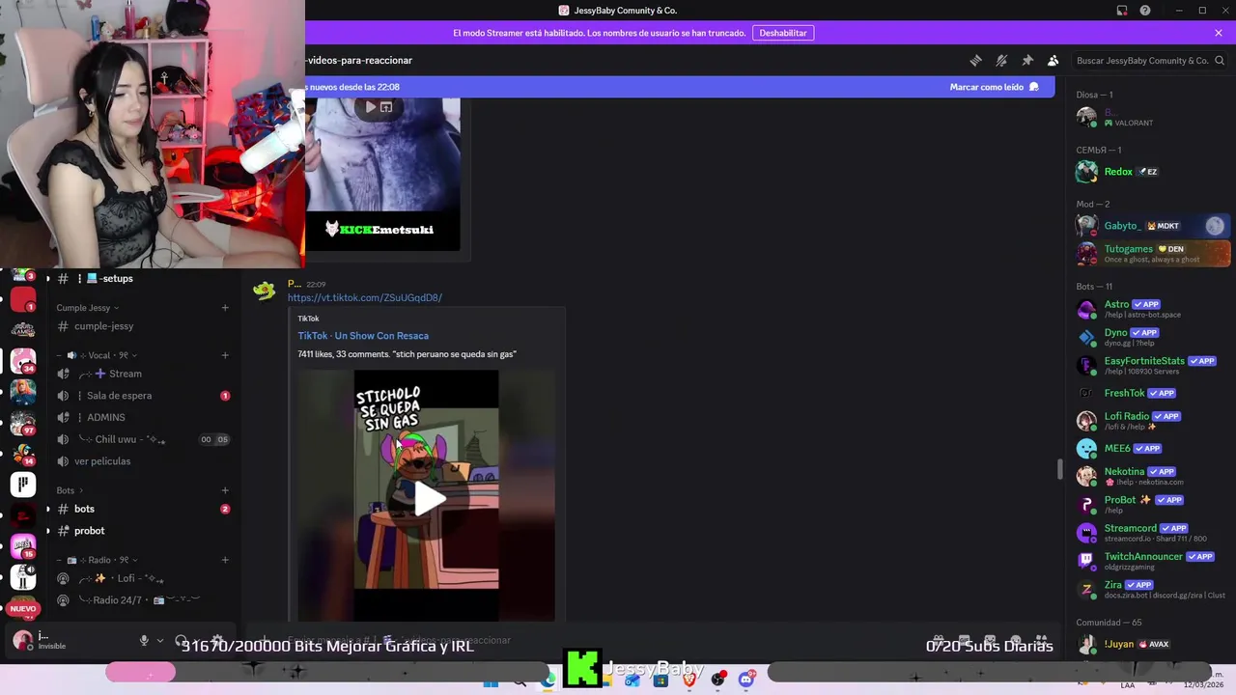The image size is (1236, 695).
Task: Click the pop-out icon on top video
Action: click(386, 107)
